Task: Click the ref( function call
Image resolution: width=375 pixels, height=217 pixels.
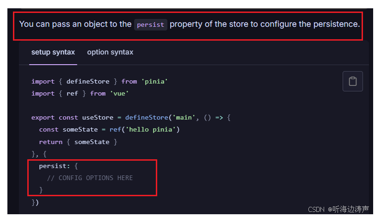Action: (x=117, y=129)
